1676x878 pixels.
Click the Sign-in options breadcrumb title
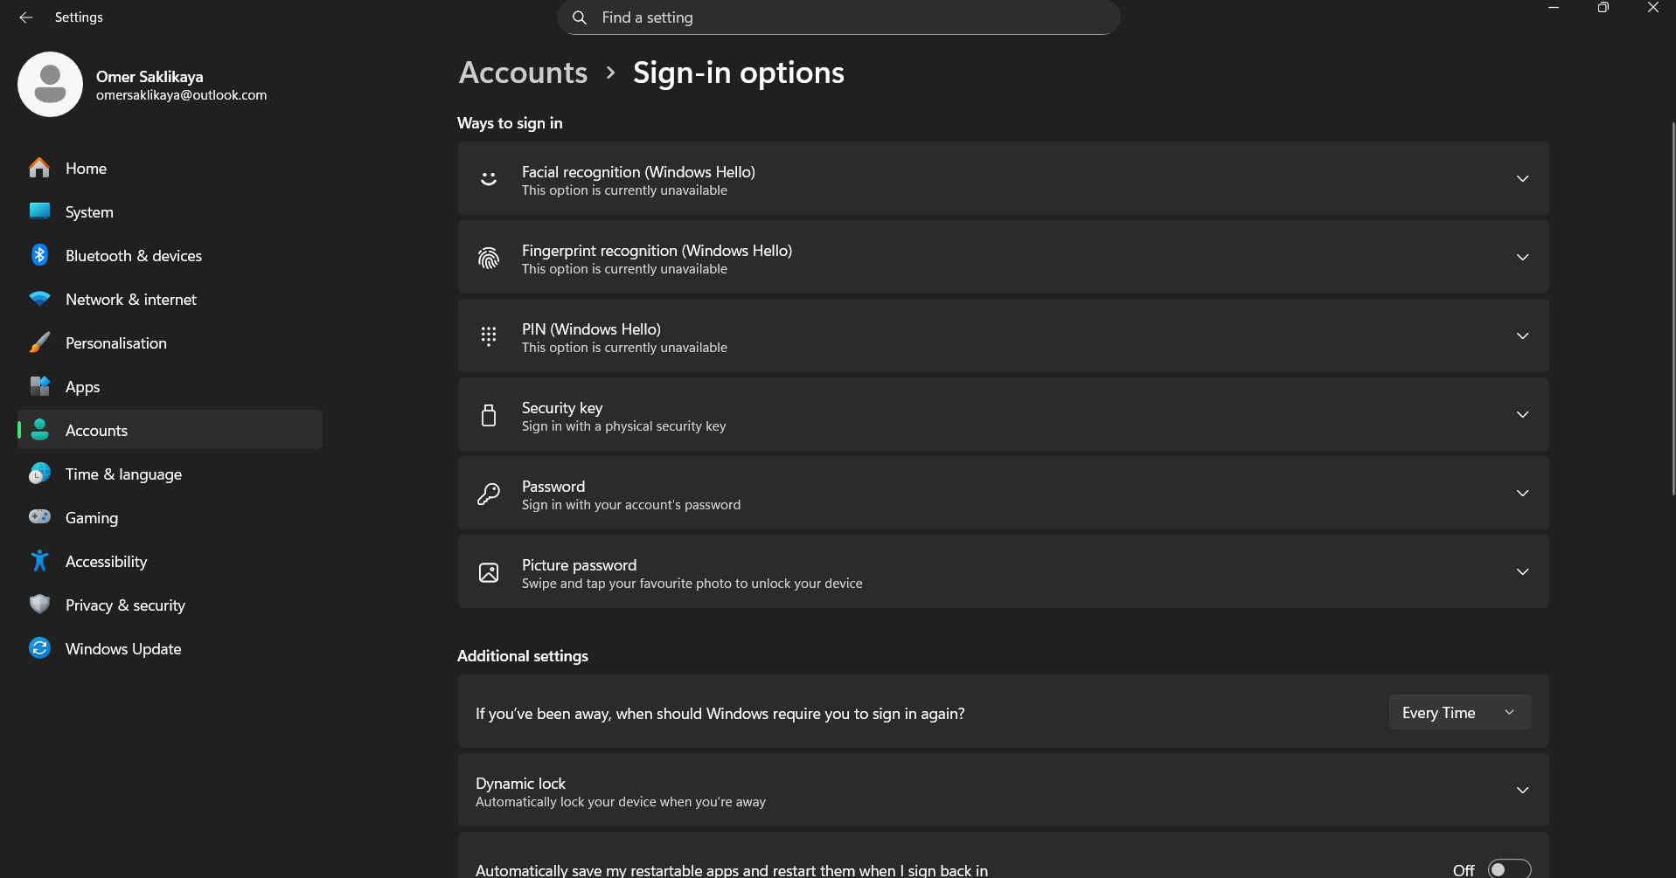click(x=739, y=73)
